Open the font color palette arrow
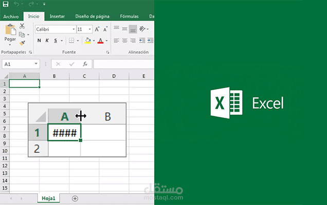 (x=106, y=40)
